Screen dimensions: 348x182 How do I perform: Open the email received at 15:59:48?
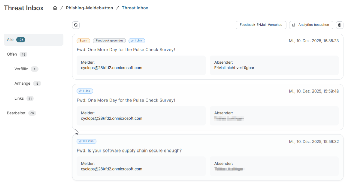[126, 100]
